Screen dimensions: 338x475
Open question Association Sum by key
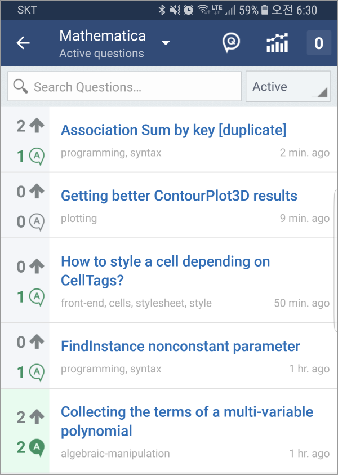tap(174, 130)
